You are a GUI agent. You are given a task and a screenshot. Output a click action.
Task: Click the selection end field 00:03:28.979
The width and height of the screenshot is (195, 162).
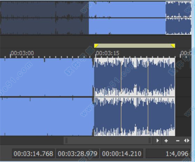[x=78, y=154]
